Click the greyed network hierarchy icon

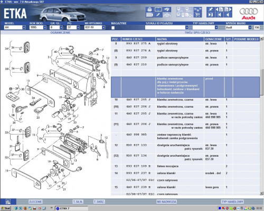point(167,15)
